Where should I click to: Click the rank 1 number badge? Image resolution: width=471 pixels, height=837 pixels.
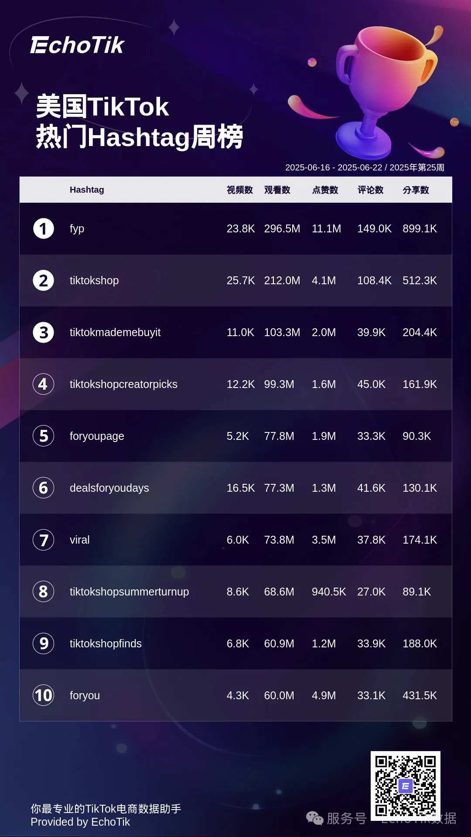(x=43, y=229)
